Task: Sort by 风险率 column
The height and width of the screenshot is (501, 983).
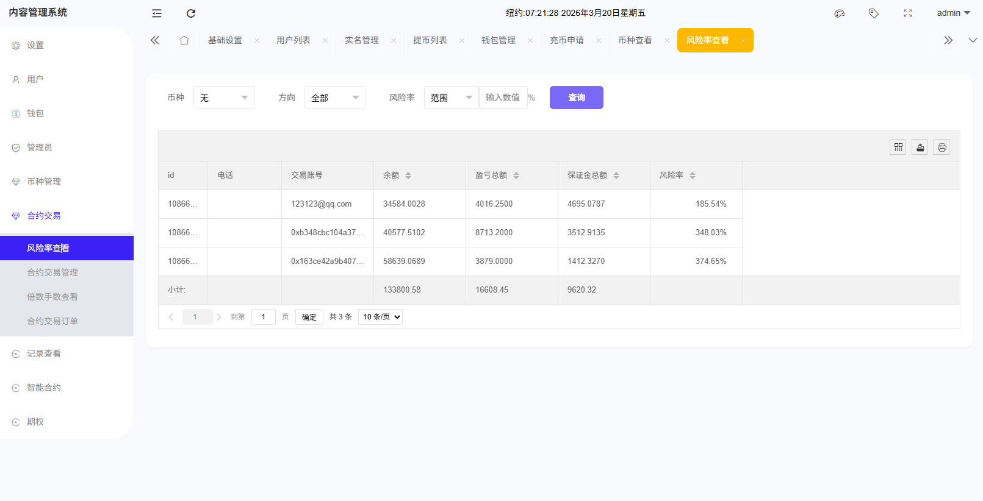Action: point(693,176)
